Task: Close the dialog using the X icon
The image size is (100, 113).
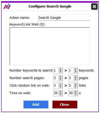Action: pyautogui.click(x=94, y=6)
